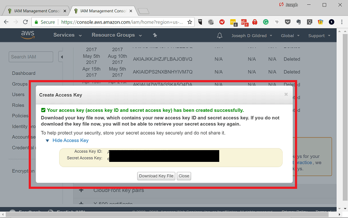The width and height of the screenshot is (348, 218).
Task: Click the vertical page scrollbar
Action: pos(345,117)
